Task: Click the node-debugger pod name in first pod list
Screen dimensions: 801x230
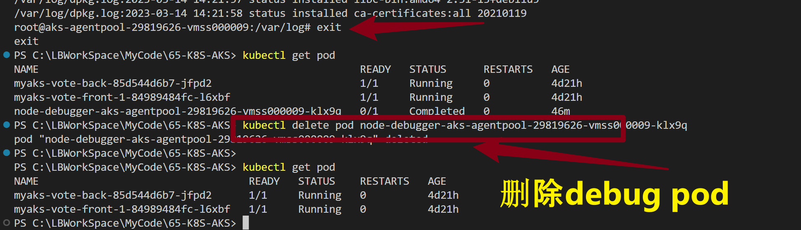Action: (177, 111)
